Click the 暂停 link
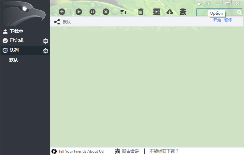244x155 pixels. (x=228, y=20)
